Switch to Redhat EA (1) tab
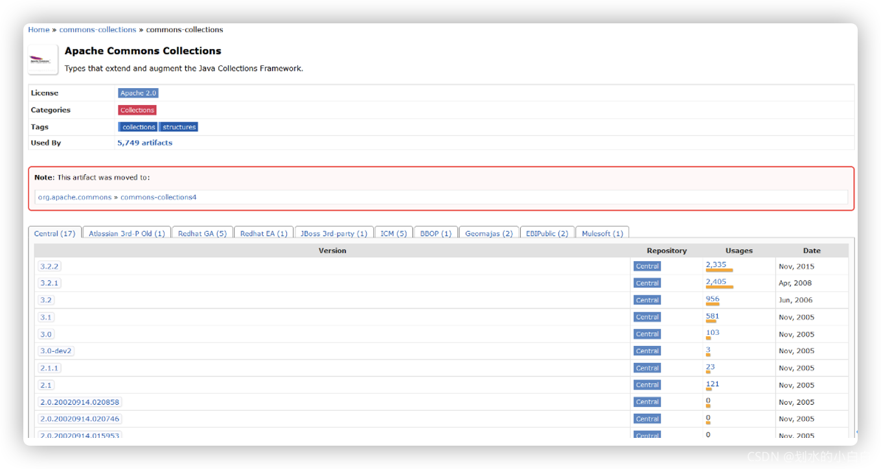 coord(264,233)
